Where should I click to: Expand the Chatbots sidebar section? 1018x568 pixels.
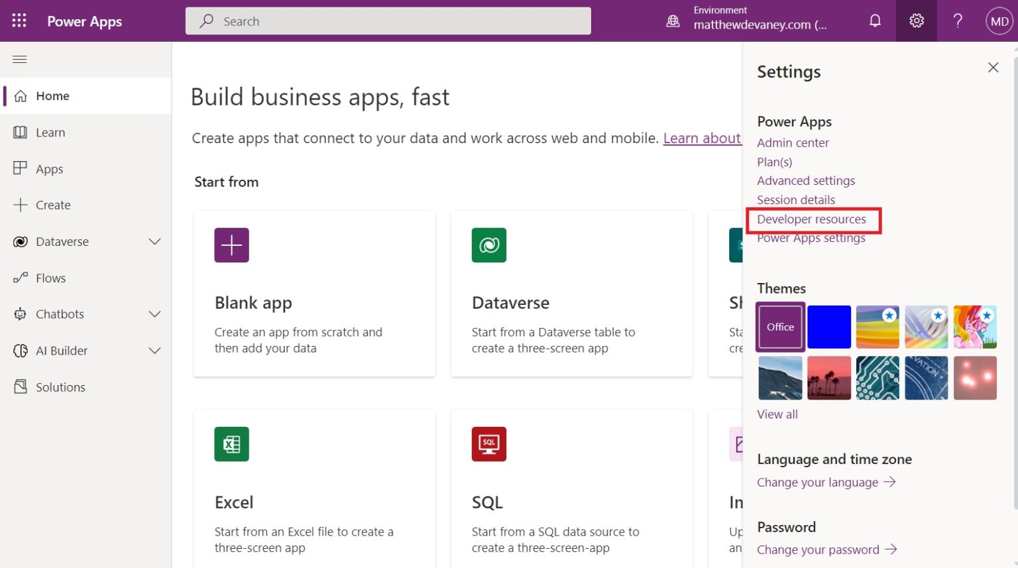tap(154, 314)
